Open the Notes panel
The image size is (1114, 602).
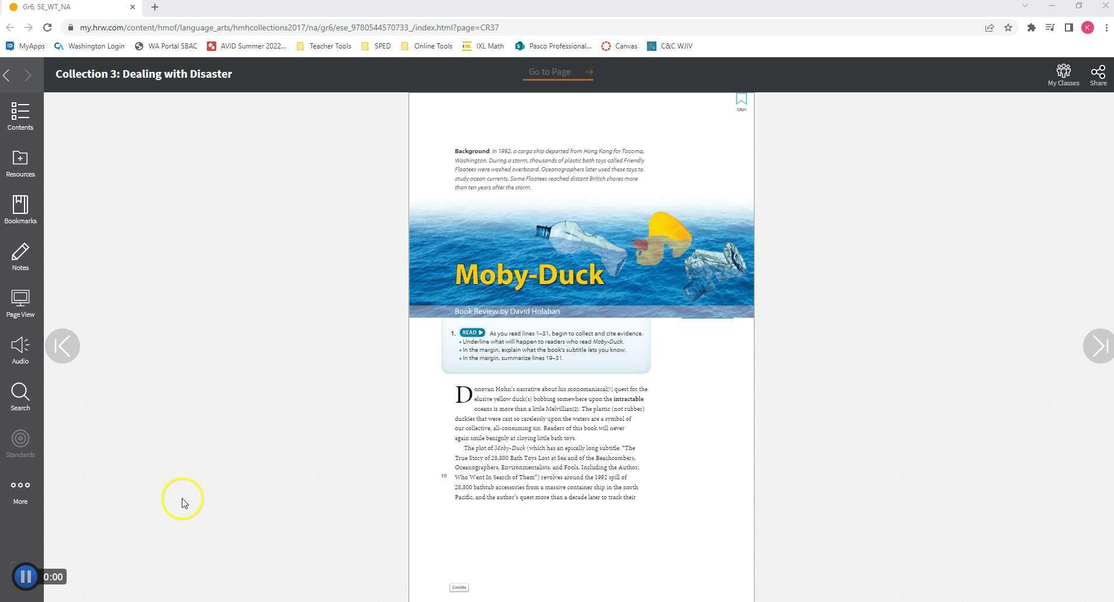tap(20, 255)
